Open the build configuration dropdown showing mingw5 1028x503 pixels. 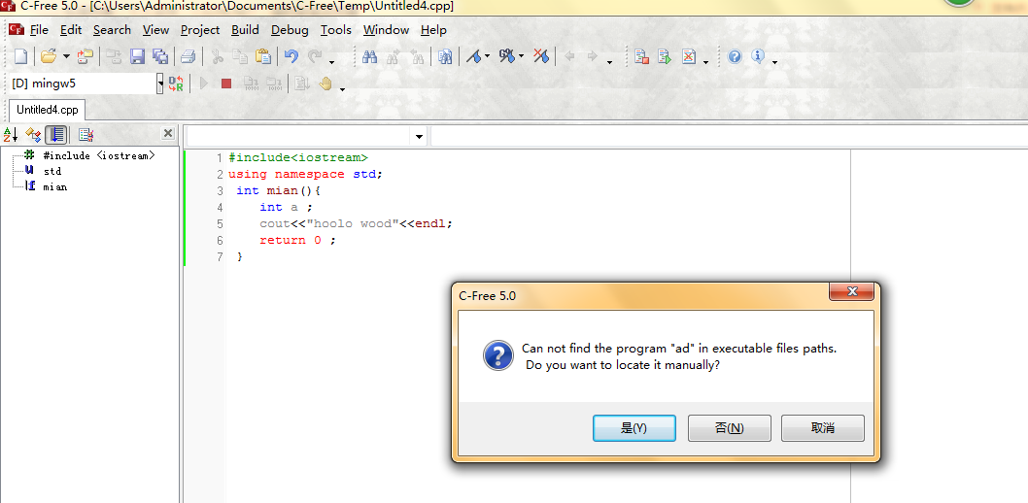159,84
